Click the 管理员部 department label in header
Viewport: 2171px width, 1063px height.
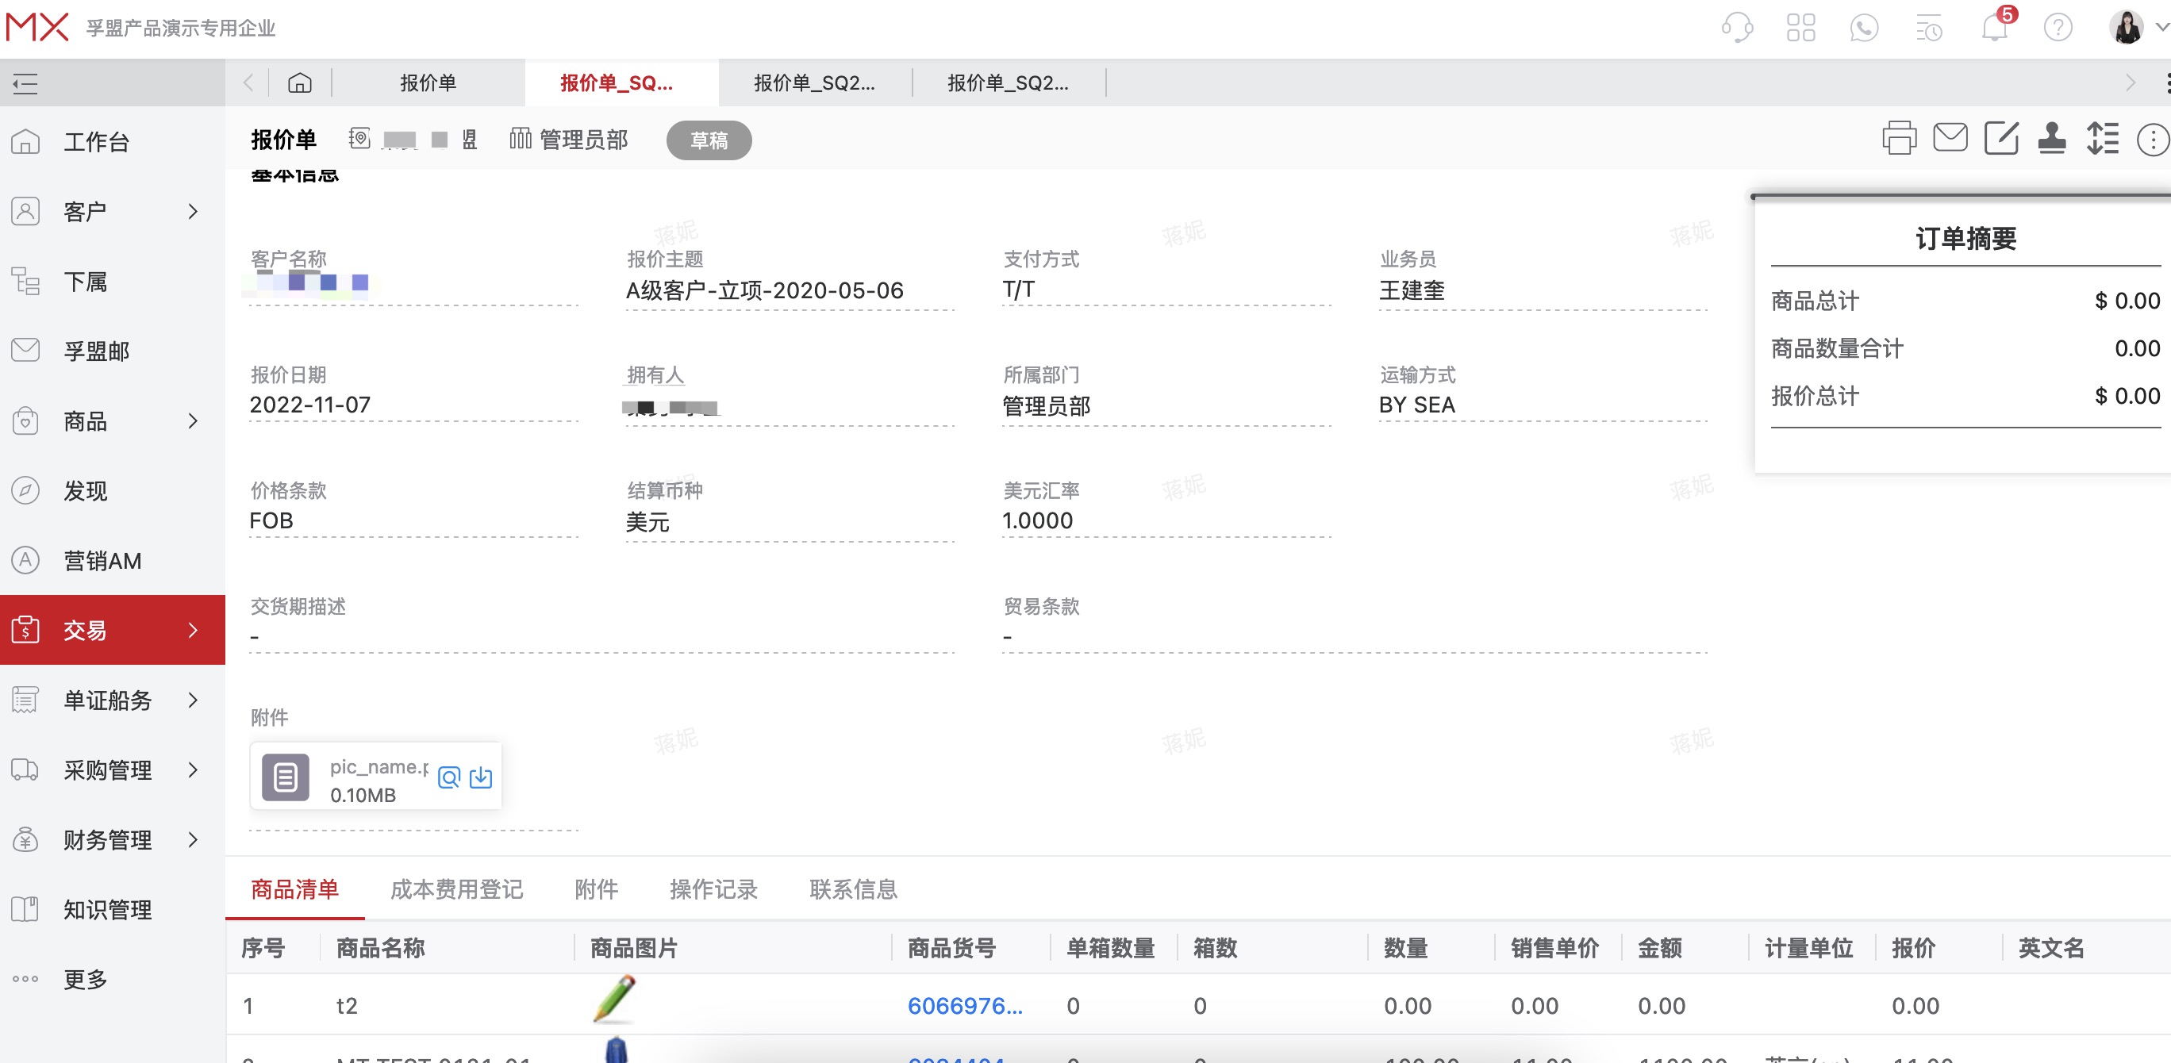[584, 140]
